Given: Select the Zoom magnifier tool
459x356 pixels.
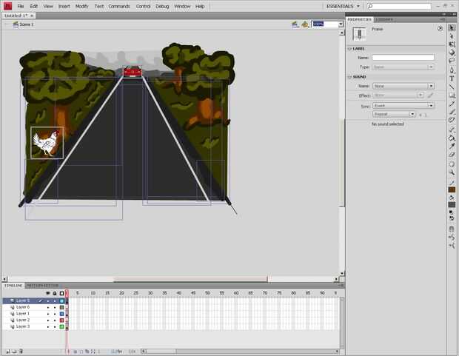Looking at the screenshot, I should 452,172.
